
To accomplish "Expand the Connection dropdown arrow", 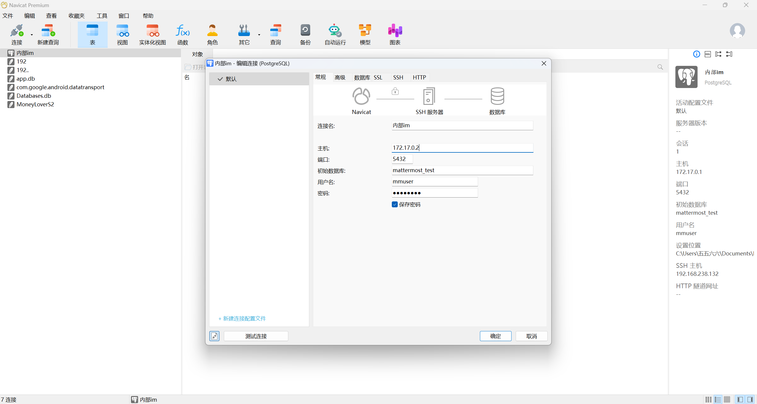I will (x=32, y=35).
